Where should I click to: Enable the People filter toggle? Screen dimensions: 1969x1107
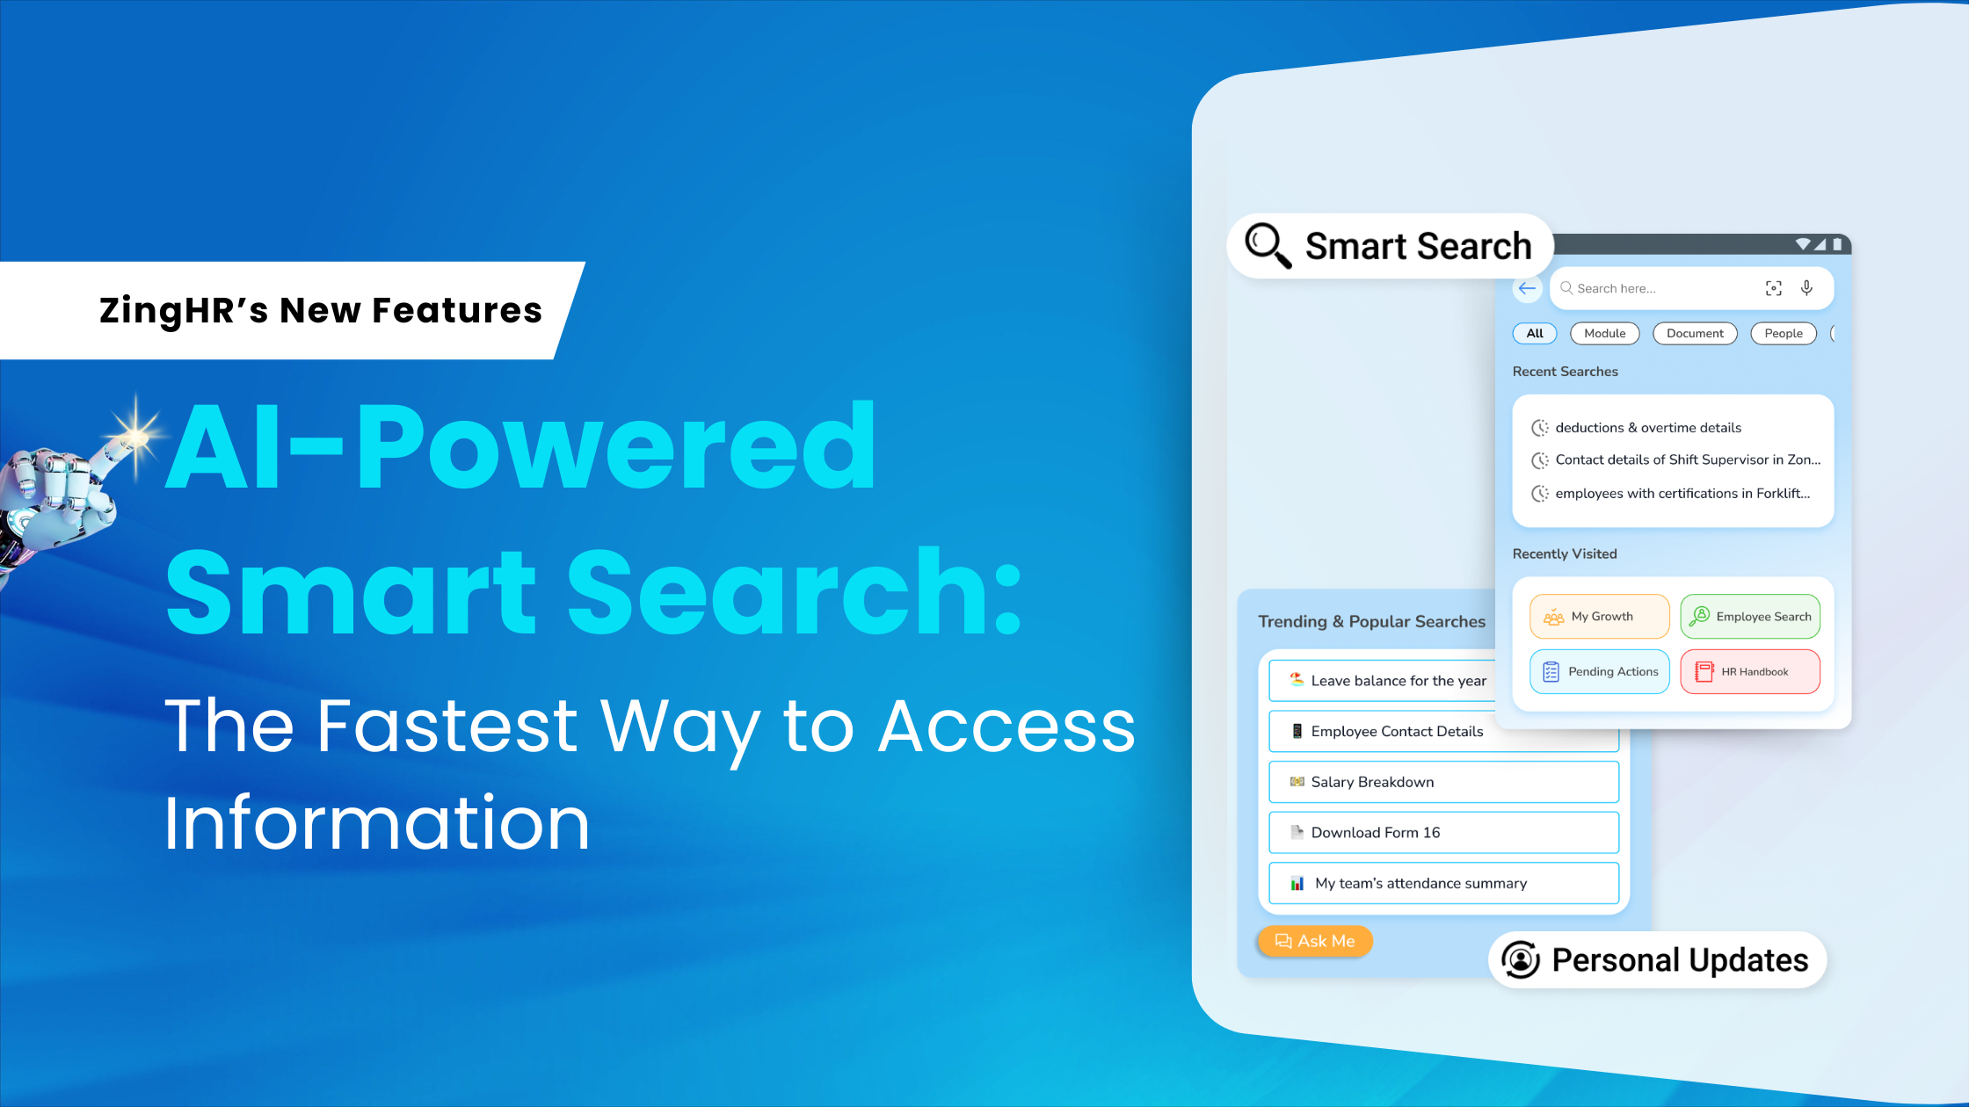pyautogui.click(x=1784, y=332)
